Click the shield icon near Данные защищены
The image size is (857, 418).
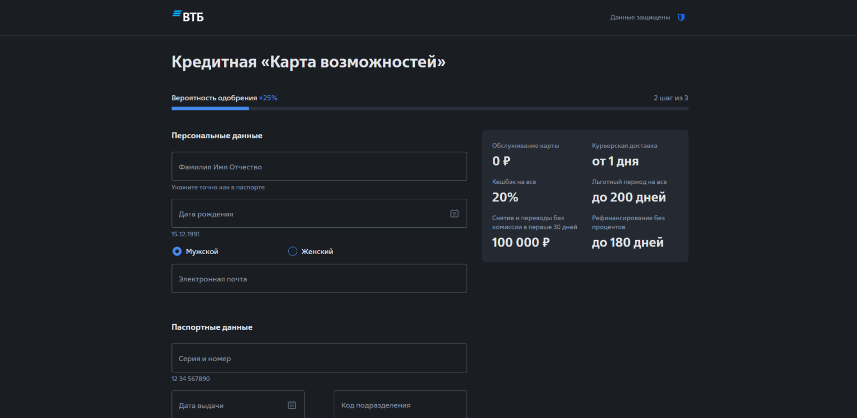681,17
